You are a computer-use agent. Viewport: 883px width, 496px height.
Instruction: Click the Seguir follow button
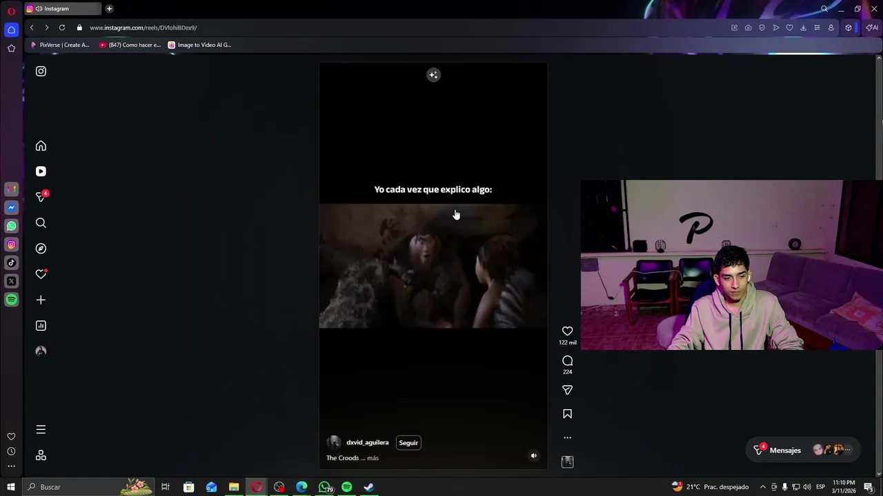pos(408,443)
